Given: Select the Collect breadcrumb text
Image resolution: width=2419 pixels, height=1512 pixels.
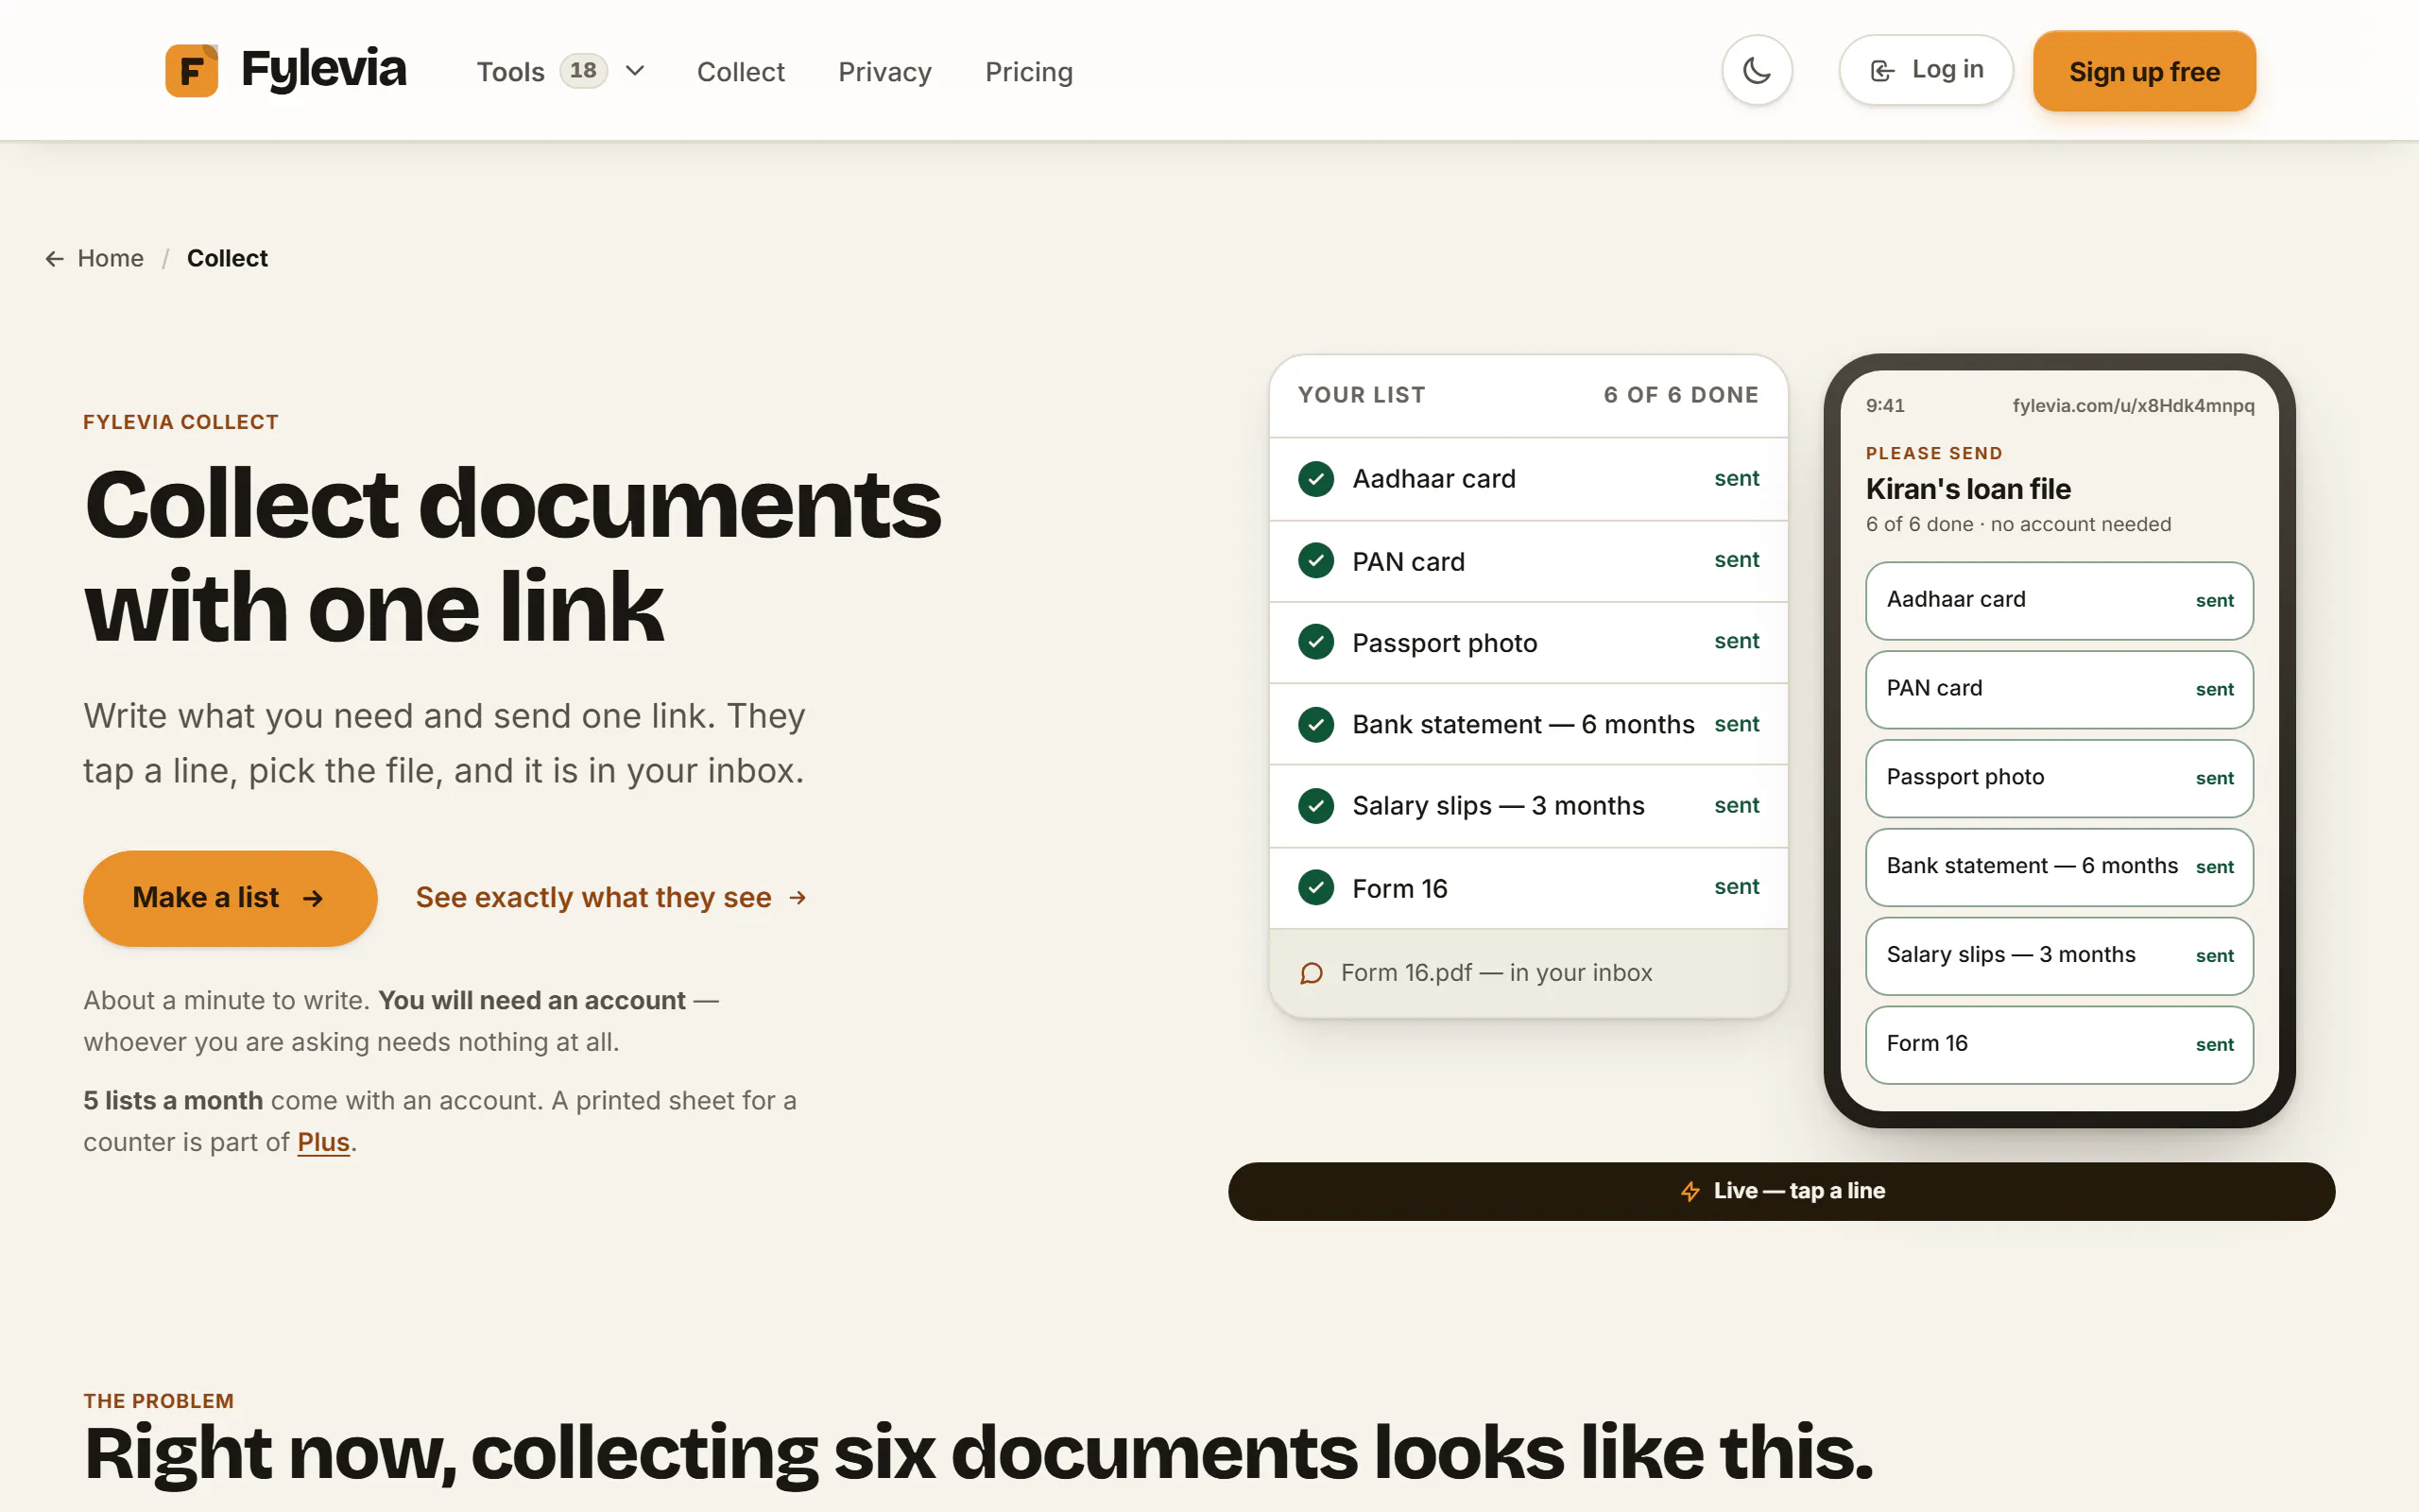Looking at the screenshot, I should coord(227,258).
